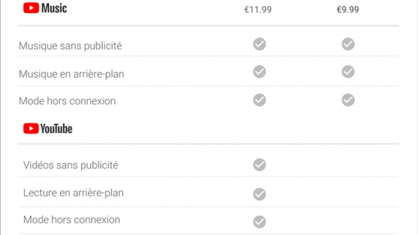418x235 pixels.
Task: Click the YouTube wordmark text
Action: (56, 129)
